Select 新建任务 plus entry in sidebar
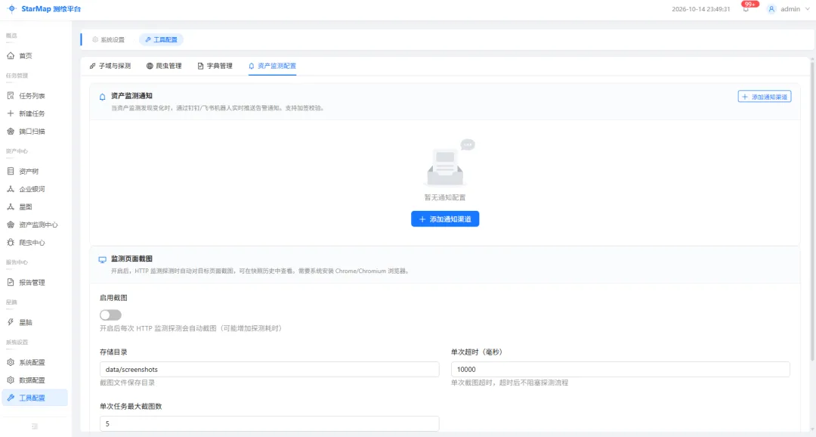This screenshot has height=437, width=816. (34, 113)
